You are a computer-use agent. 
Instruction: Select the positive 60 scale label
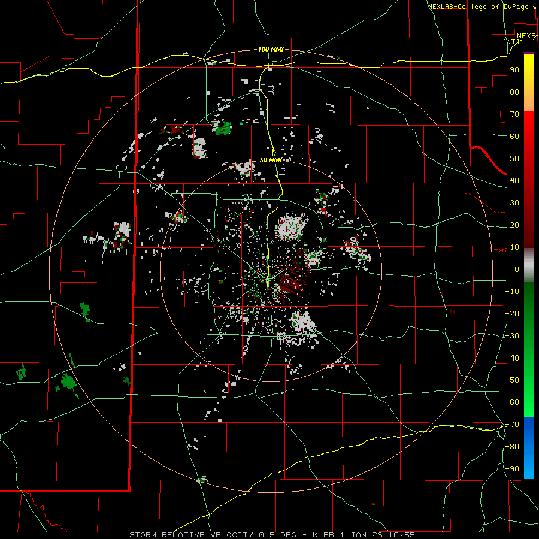514,137
